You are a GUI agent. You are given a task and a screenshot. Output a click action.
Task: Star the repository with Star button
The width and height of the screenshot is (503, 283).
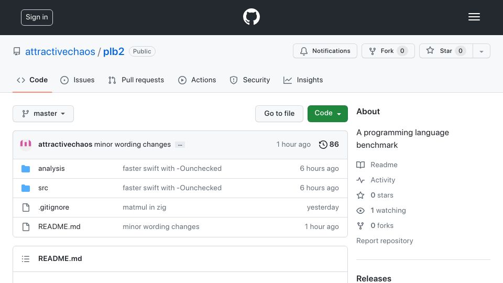[446, 51]
